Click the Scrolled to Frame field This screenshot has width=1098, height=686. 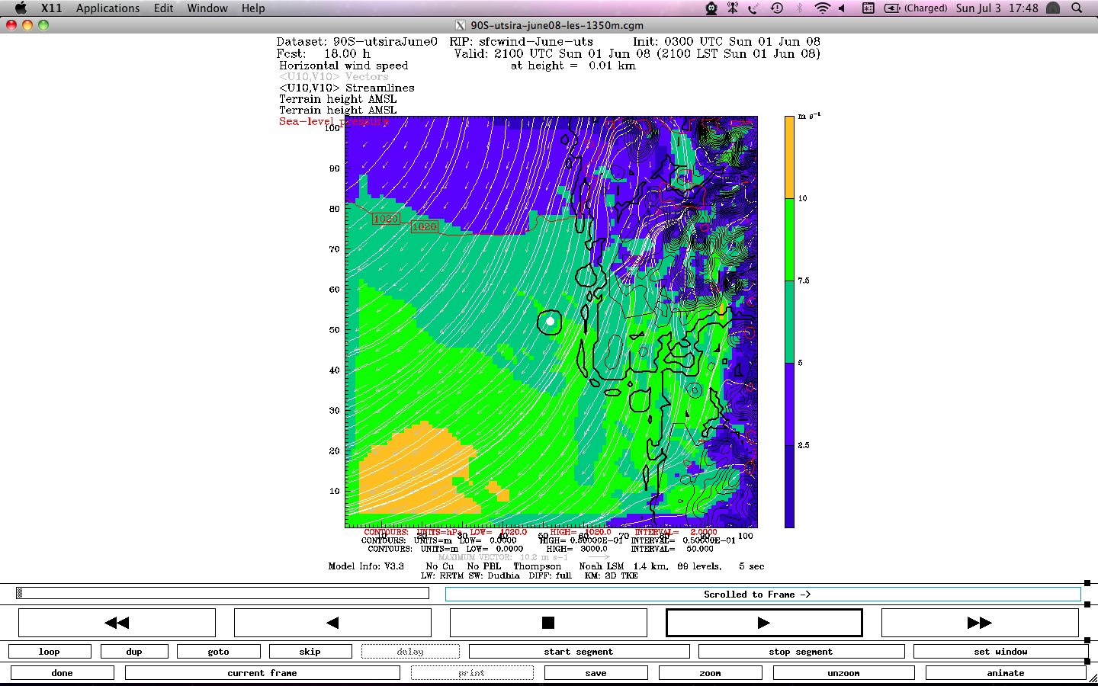[x=762, y=595]
